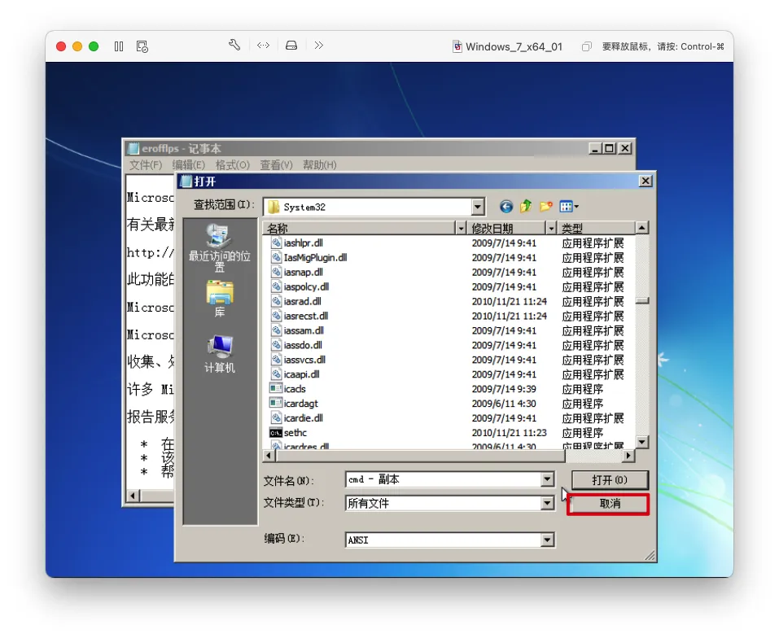The image size is (779, 638).
Task: Click the Cancel (取消) button
Action: coord(610,504)
